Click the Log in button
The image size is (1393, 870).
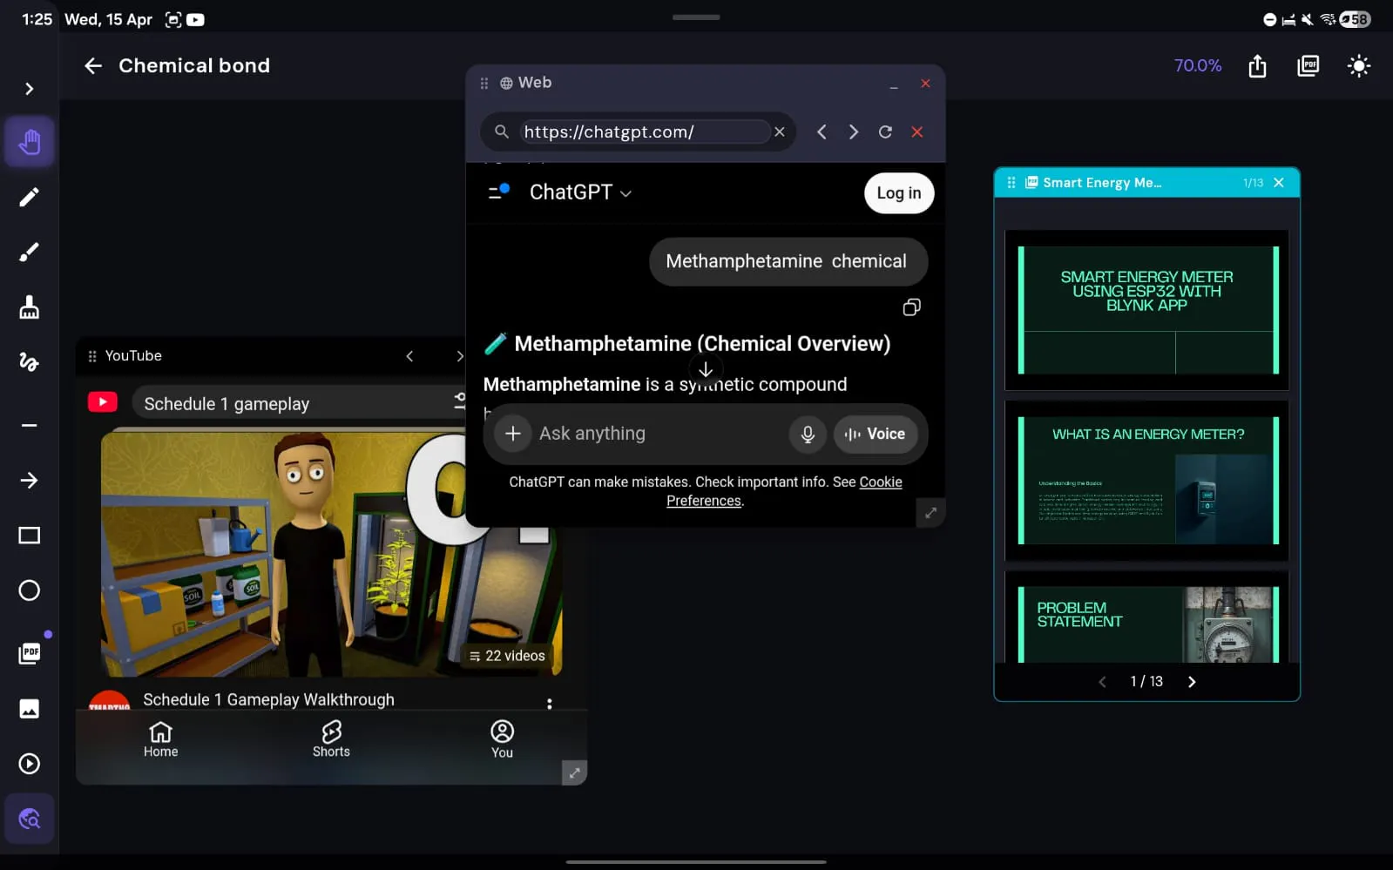pos(899,193)
